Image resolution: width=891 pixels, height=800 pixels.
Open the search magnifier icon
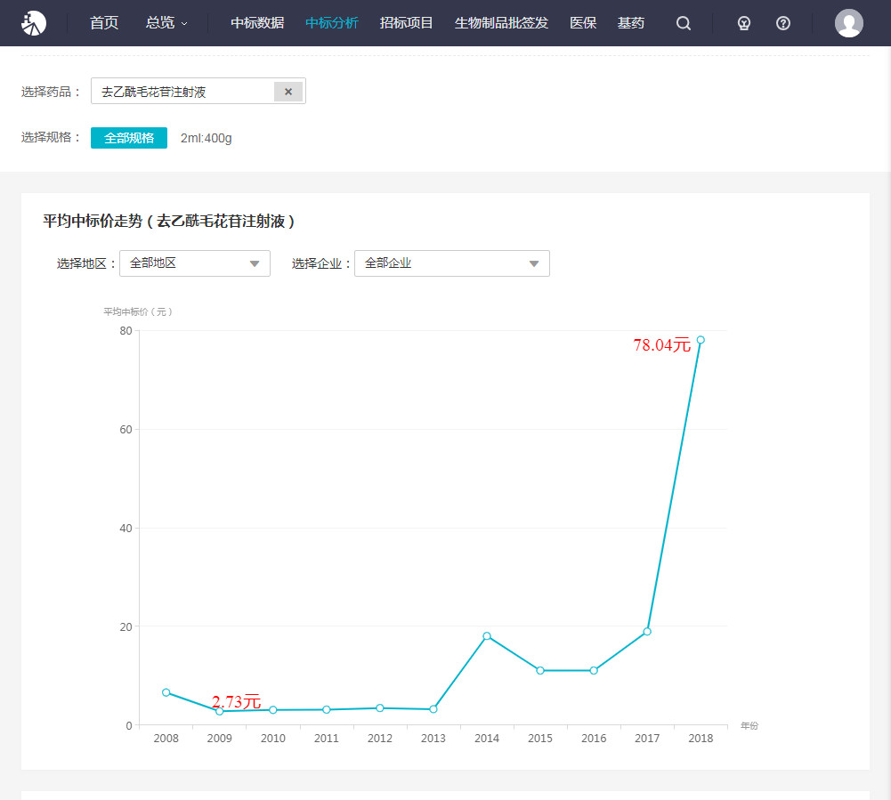pos(684,23)
